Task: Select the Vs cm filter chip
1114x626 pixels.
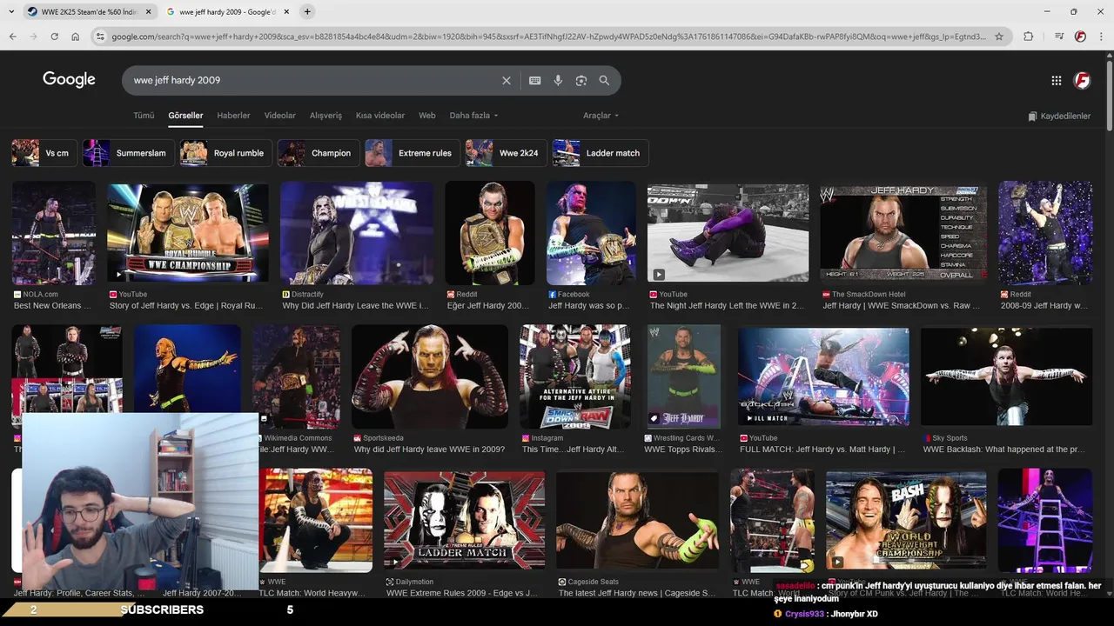Action: pos(44,153)
